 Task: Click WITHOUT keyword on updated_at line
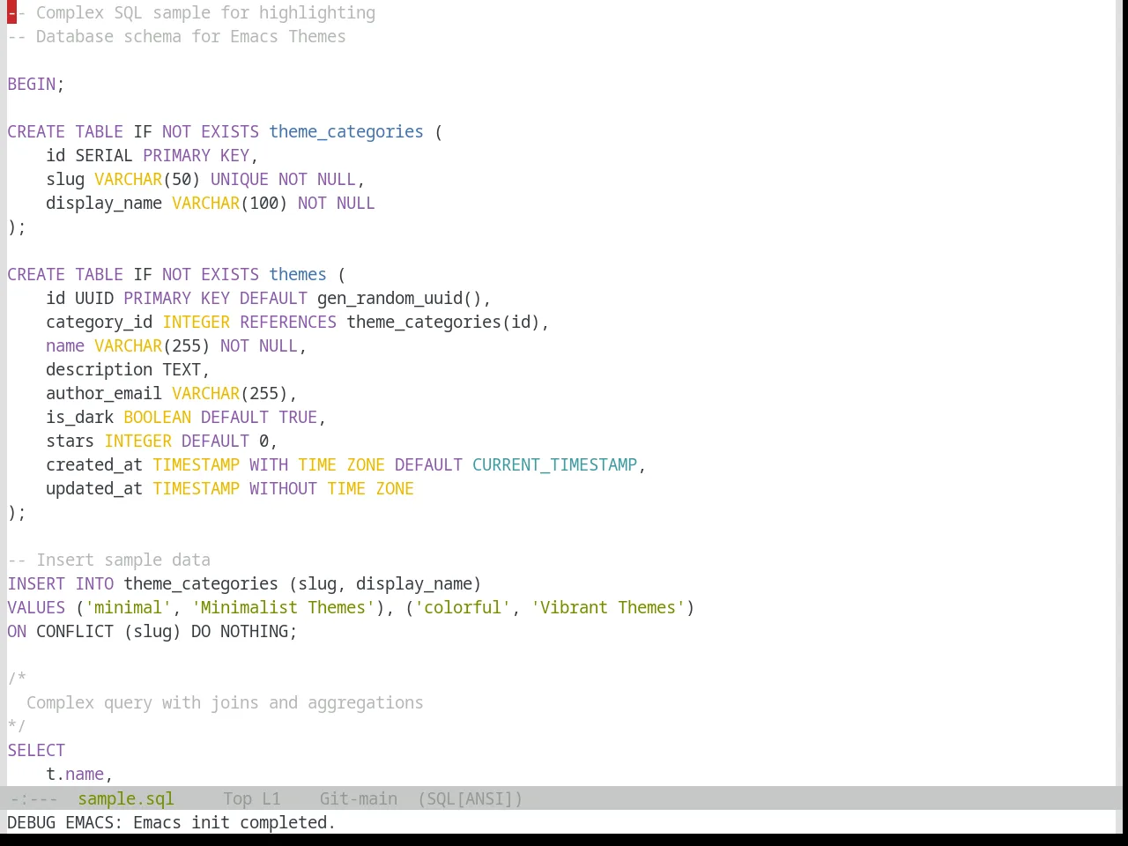coord(283,488)
